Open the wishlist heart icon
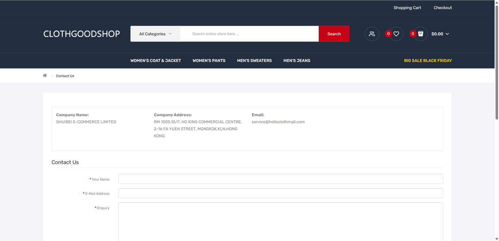This screenshot has height=241, width=499. click(x=396, y=34)
